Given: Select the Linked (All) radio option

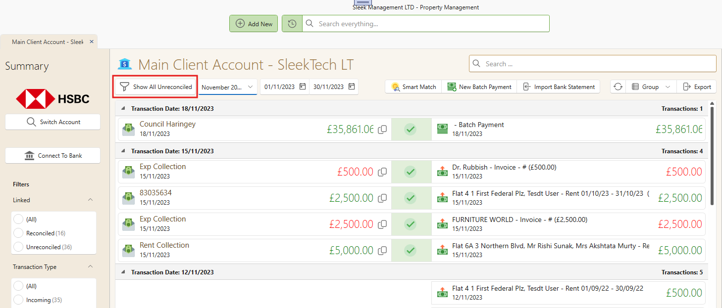Looking at the screenshot, I should (18, 219).
